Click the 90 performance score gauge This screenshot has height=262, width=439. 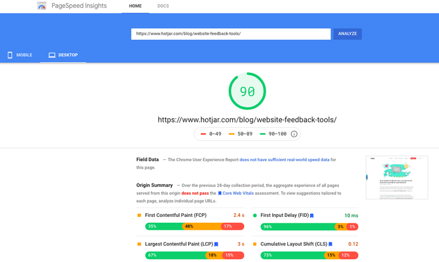(247, 91)
